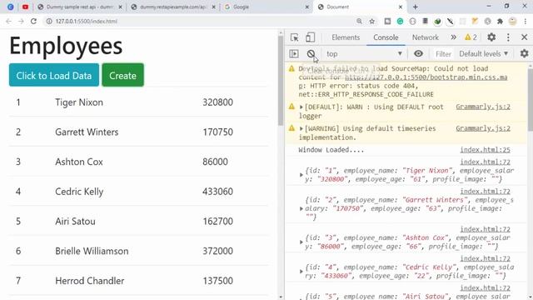
Task: Expand the Tiger Nixon console object
Action: pyautogui.click(x=301, y=175)
